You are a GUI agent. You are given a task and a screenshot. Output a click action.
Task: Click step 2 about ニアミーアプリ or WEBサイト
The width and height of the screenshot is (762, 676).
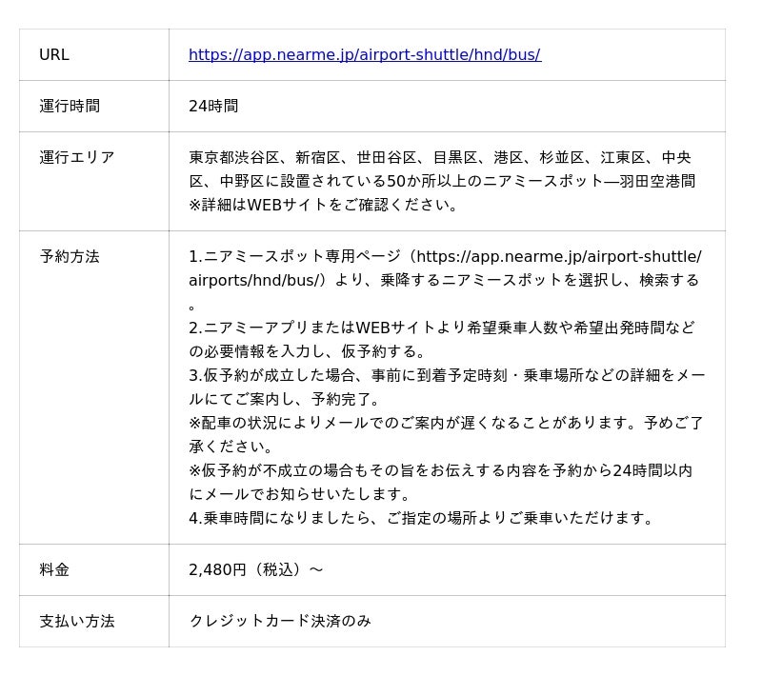click(x=441, y=328)
